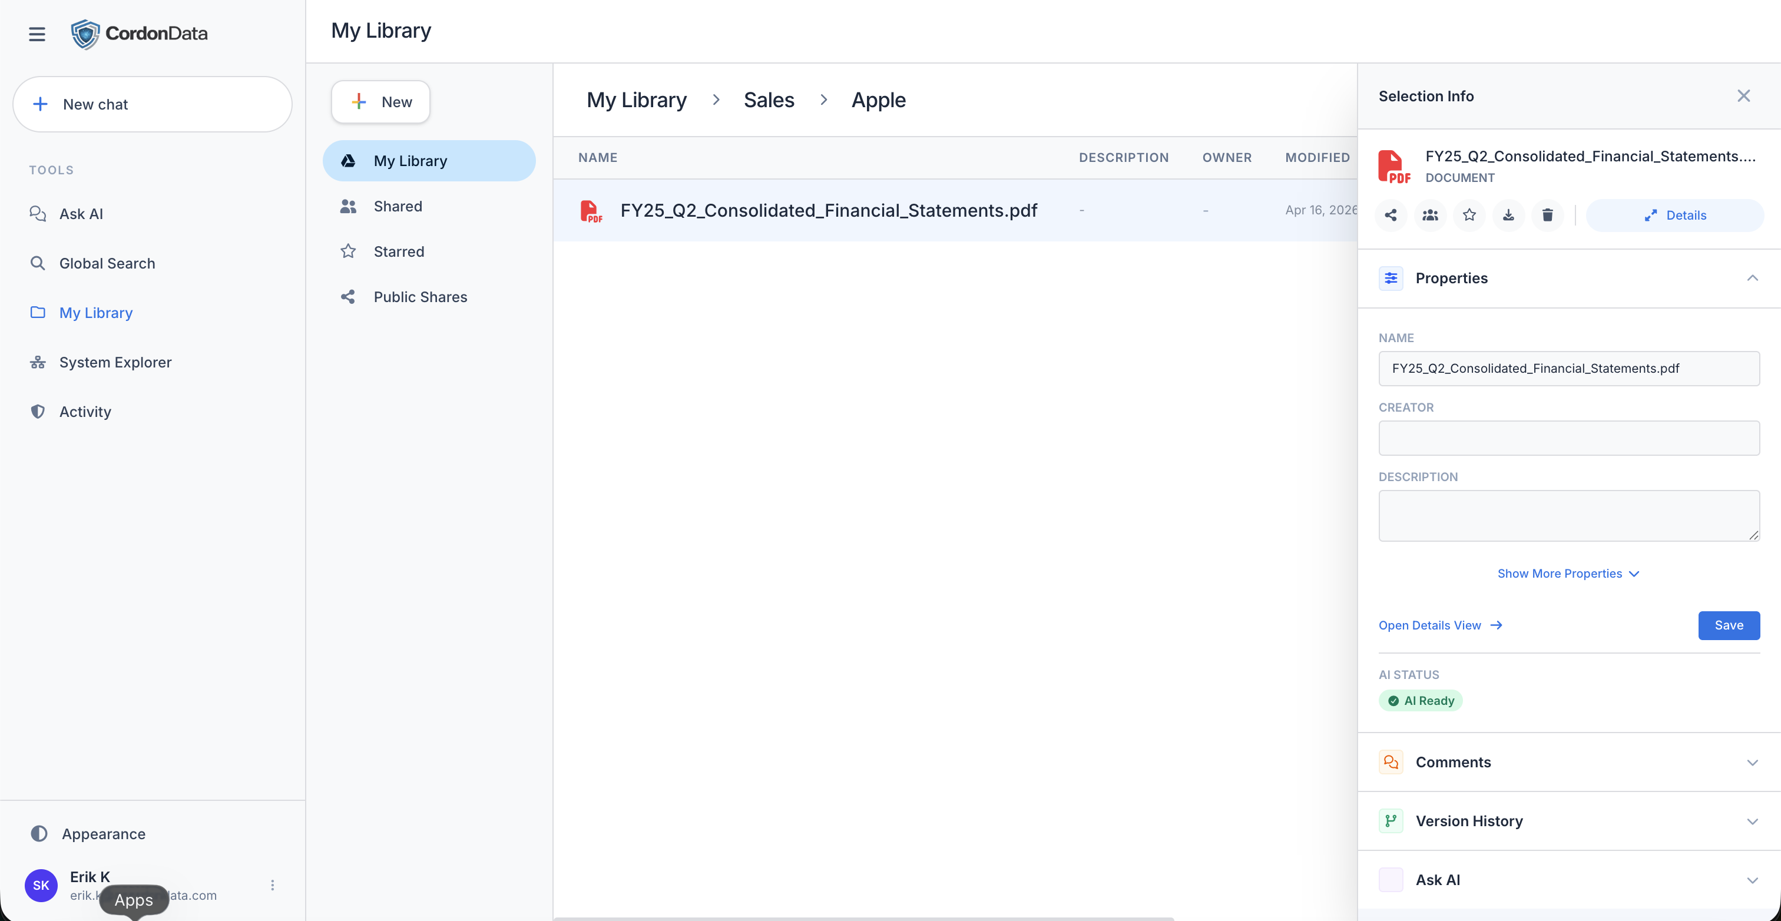Expand the Comments section
This screenshot has height=921, width=1781.
coord(1752,762)
